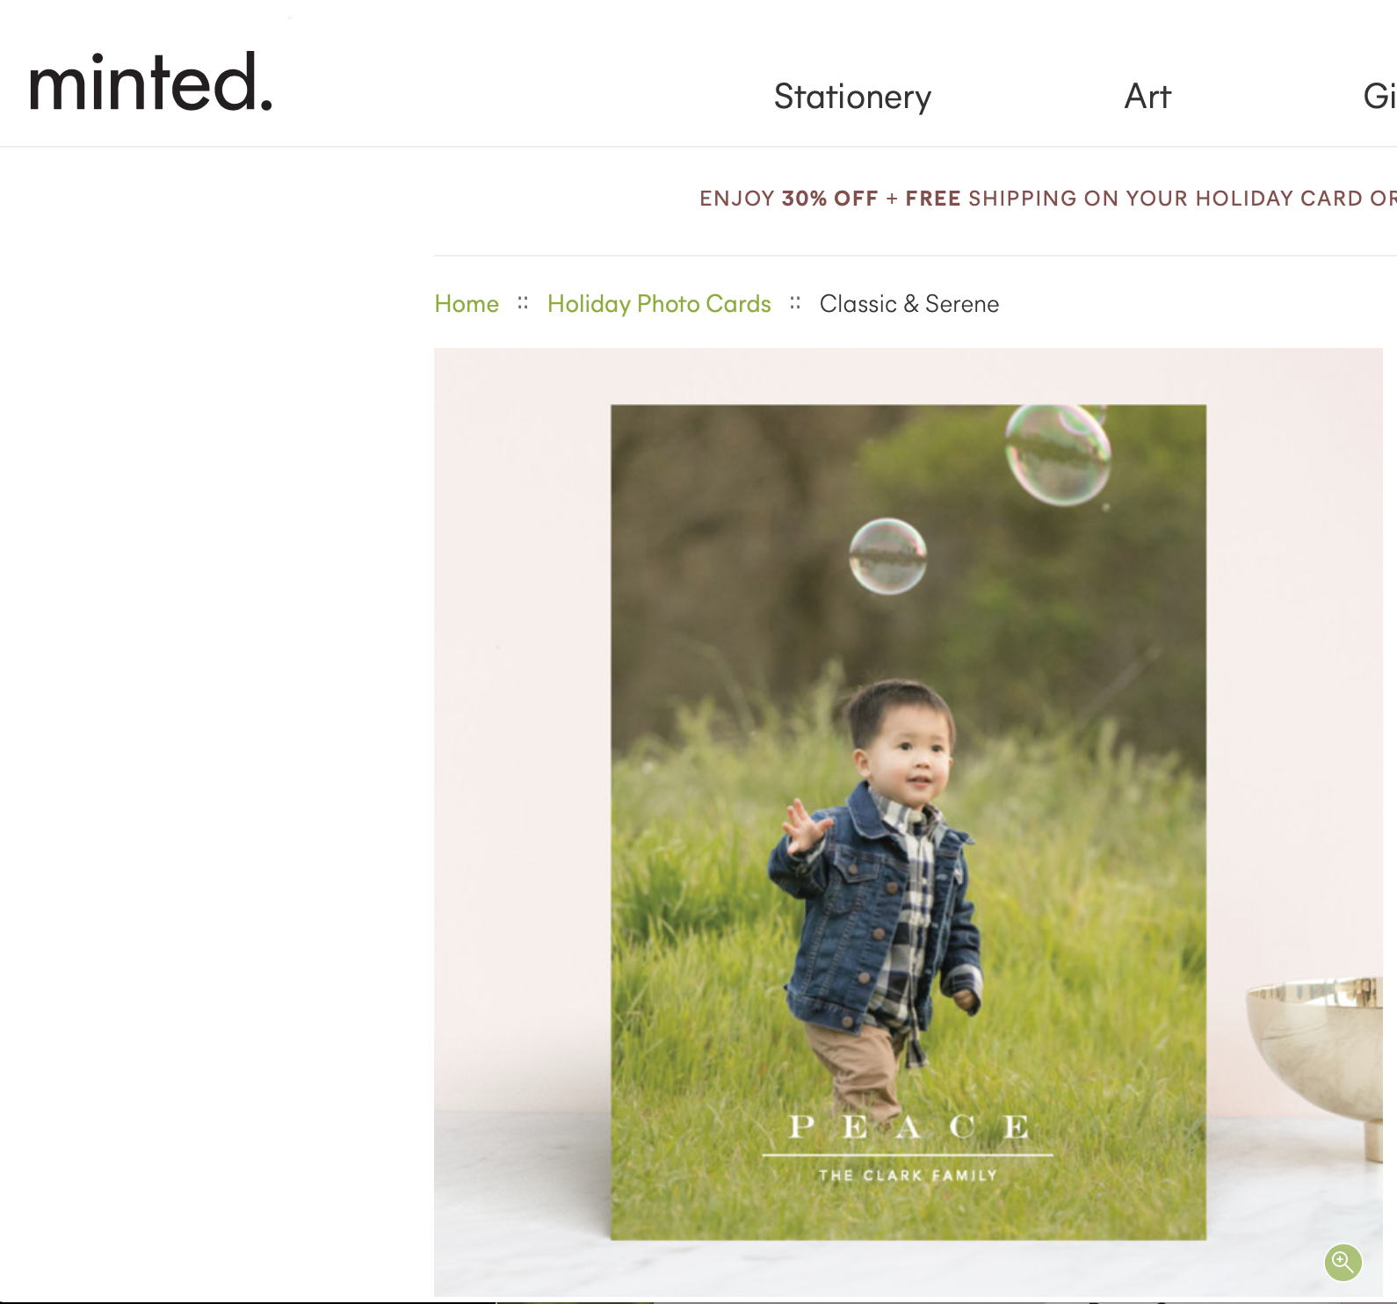Click the green zoom magnifier icon

point(1343,1263)
